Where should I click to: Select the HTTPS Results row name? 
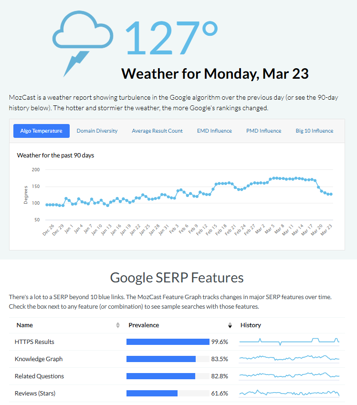click(34, 342)
